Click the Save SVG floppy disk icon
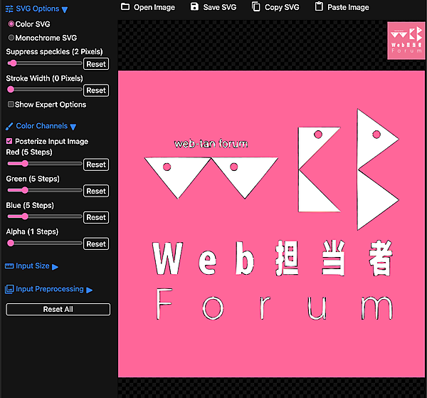Screen dimensions: 427x398 tap(195, 7)
